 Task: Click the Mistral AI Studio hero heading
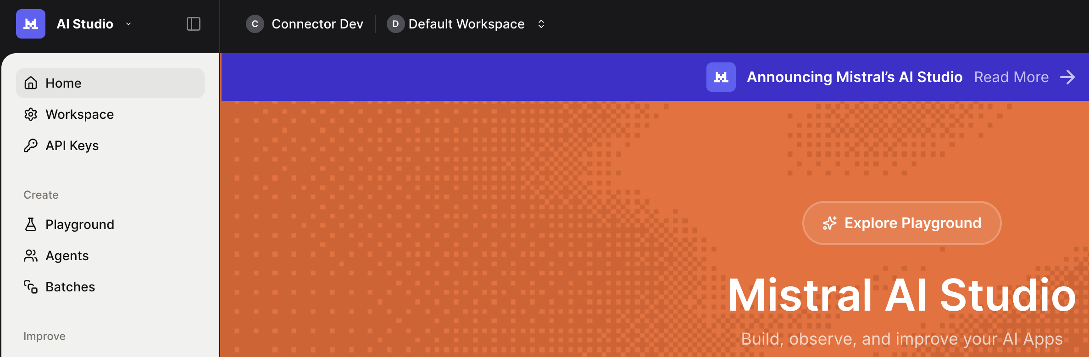click(901, 295)
